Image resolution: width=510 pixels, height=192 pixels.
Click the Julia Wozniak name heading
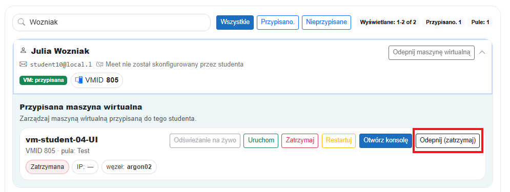point(60,51)
